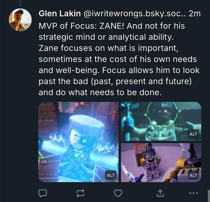Open the Glen Lakin display name
The width and height of the screenshot is (210, 202).
pyautogui.click(x=60, y=14)
